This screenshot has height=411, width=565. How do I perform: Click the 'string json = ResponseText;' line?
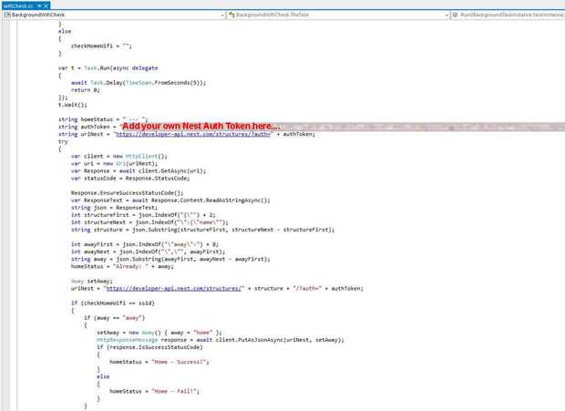tap(114, 208)
